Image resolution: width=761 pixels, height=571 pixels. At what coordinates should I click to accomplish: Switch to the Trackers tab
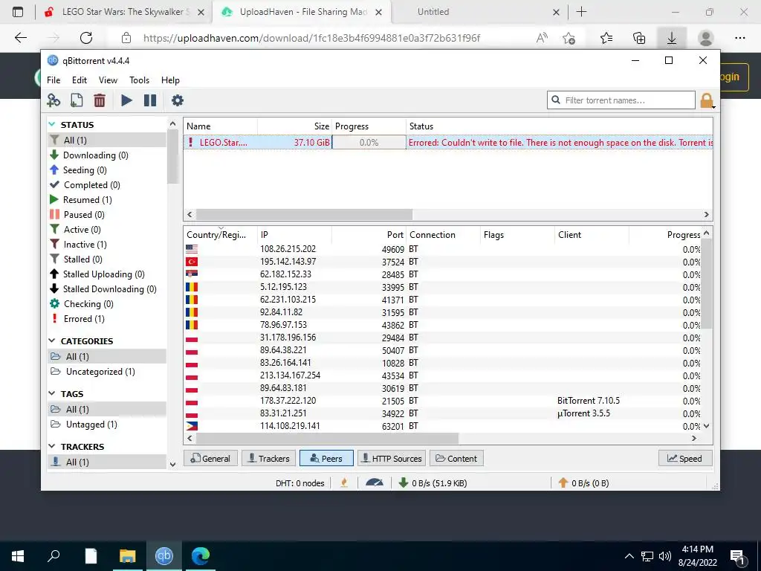click(x=268, y=458)
